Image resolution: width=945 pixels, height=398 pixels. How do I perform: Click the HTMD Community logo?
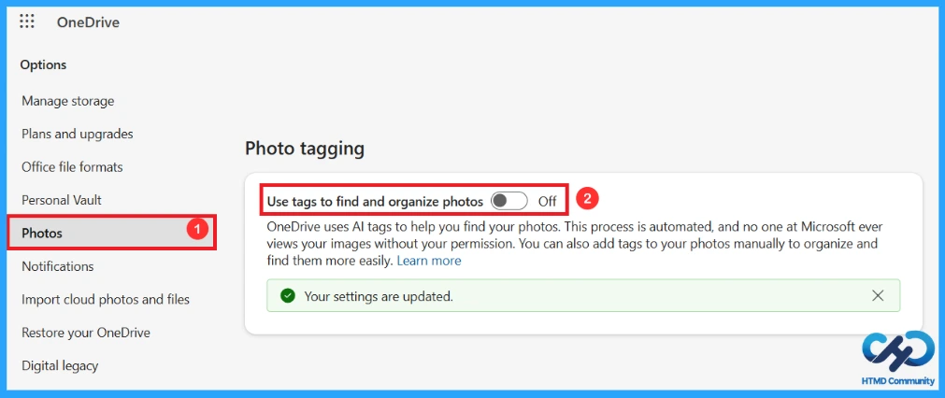click(896, 357)
